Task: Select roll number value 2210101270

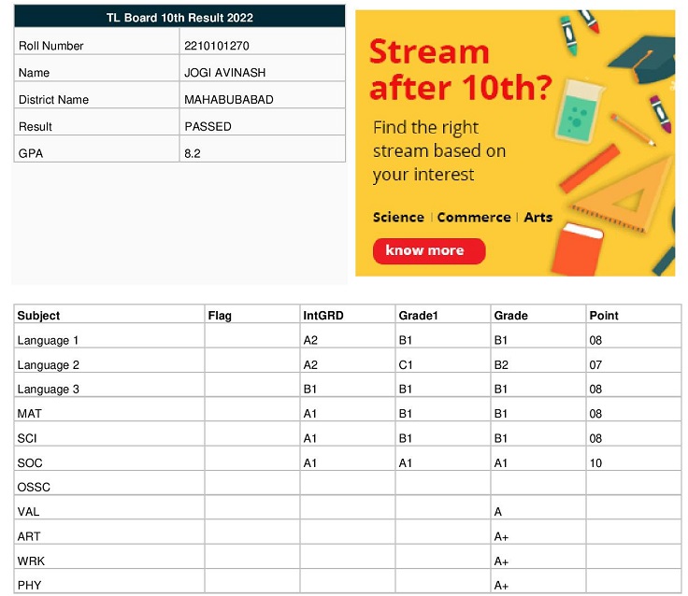Action: [217, 46]
